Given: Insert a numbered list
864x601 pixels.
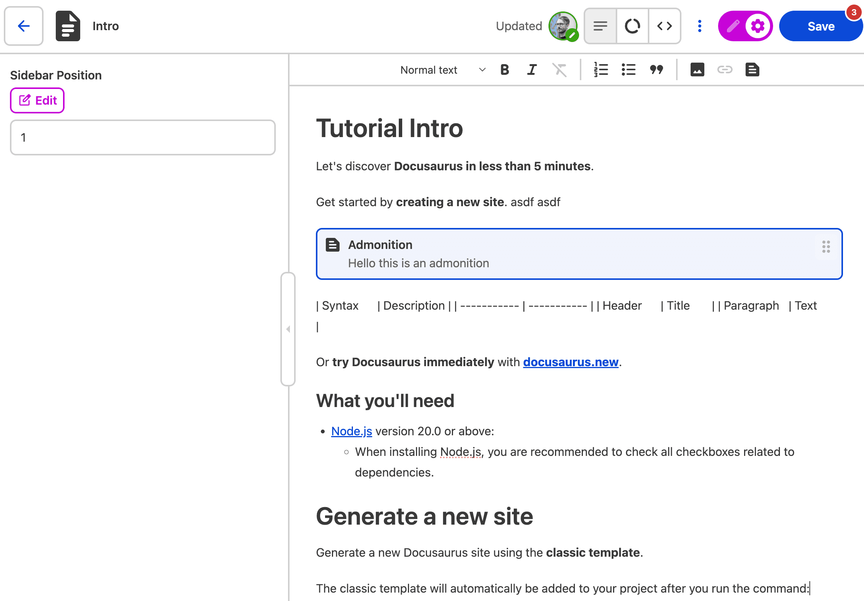Looking at the screenshot, I should pos(601,70).
